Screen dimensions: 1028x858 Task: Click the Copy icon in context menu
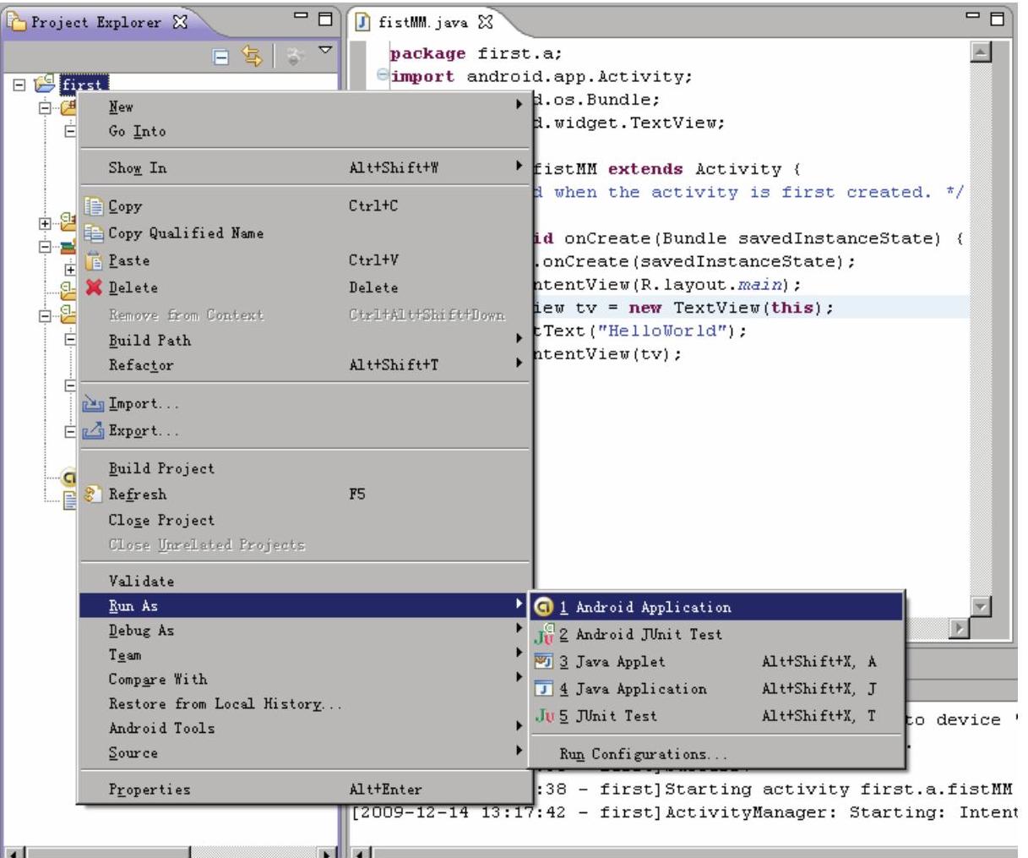[94, 206]
